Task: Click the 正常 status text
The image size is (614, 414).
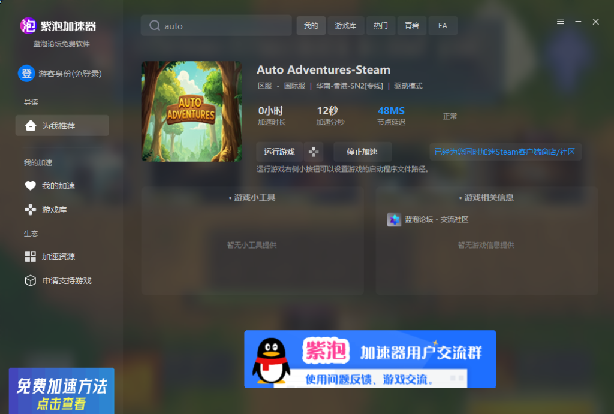Action: [x=450, y=116]
